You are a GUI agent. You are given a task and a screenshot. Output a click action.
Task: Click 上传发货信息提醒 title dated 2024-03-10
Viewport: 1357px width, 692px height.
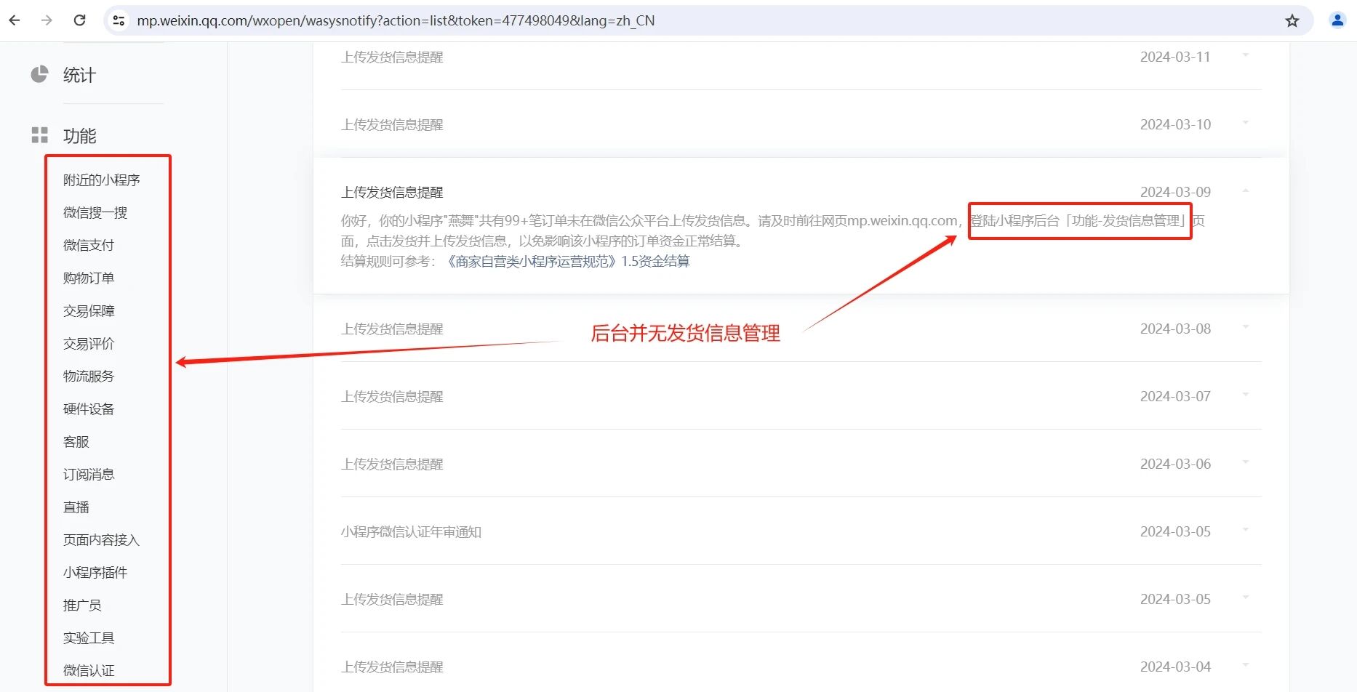[x=392, y=124]
